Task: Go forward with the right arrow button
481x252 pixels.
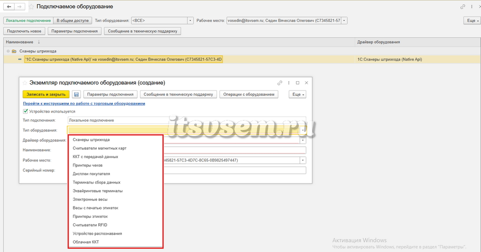Action: coord(19,7)
